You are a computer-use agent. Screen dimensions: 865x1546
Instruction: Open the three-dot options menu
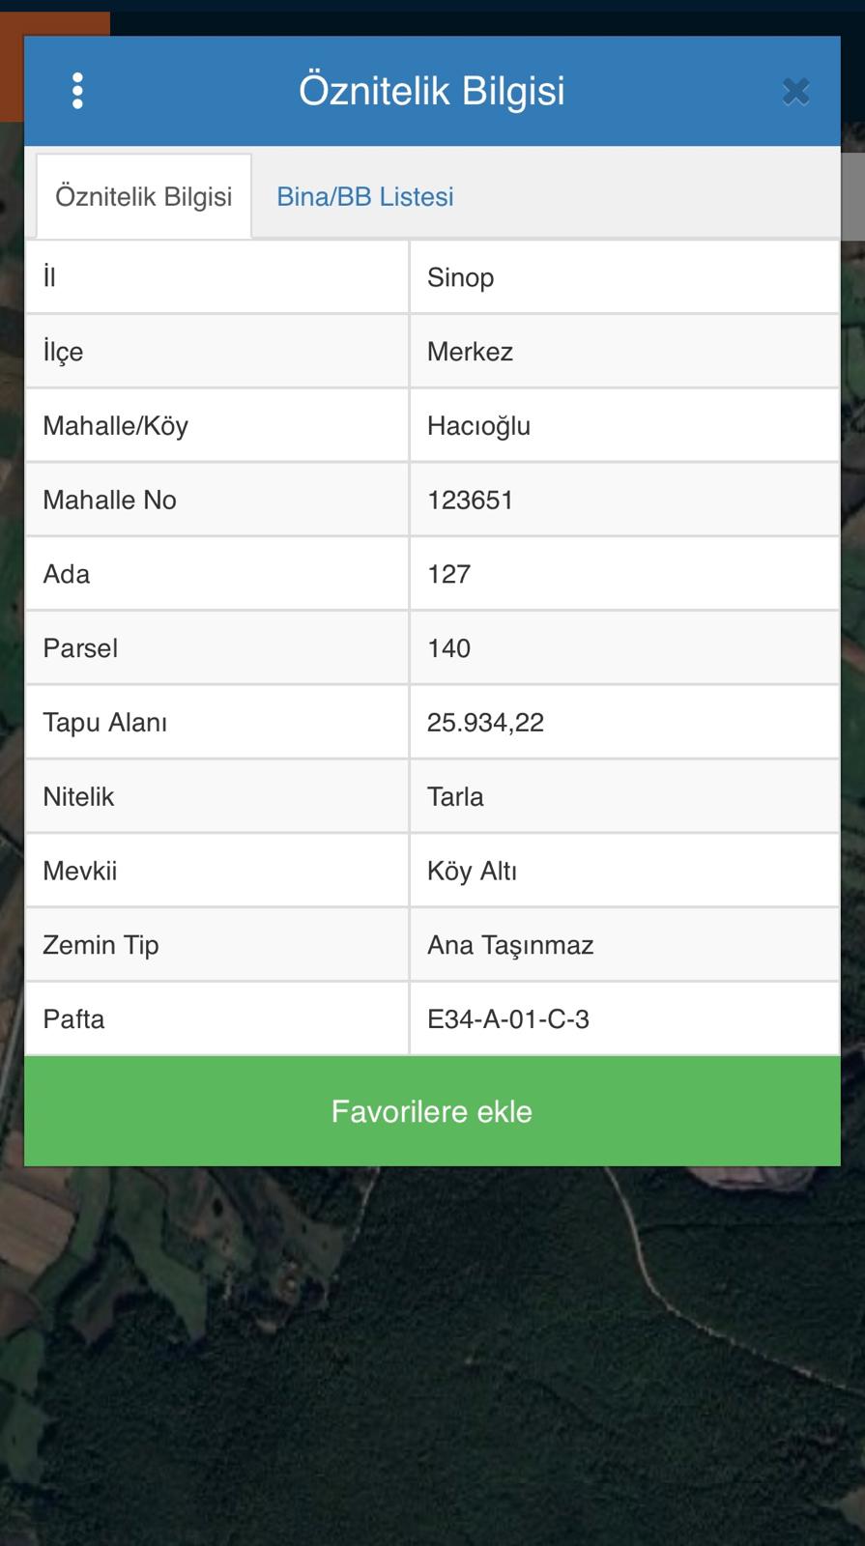tap(77, 91)
